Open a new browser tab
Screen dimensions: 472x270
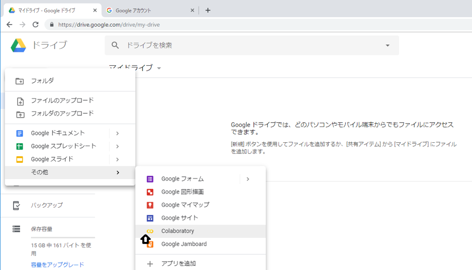click(x=208, y=10)
